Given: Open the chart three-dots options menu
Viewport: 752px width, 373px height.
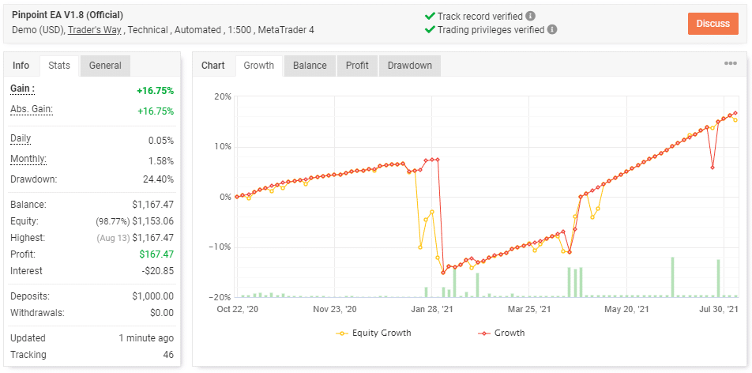Looking at the screenshot, I should pos(730,64).
